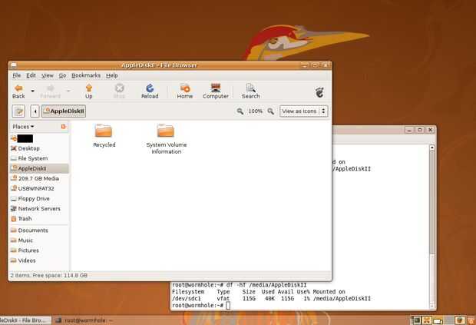The width and height of the screenshot is (476, 325).
Task: Click the Up toolbar button
Action: pos(88,91)
